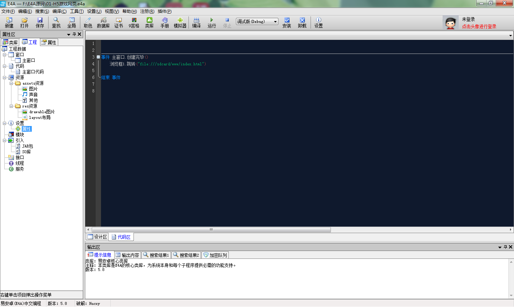Open the 9宫格 nine-patch tool
Image resolution: width=514 pixels, height=307 pixels.
tap(134, 22)
